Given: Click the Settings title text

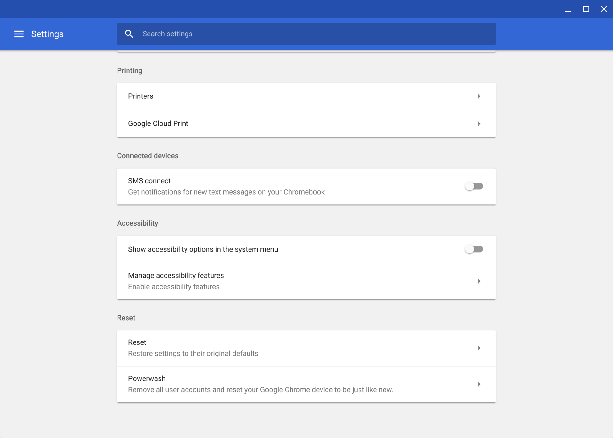Looking at the screenshot, I should click(x=47, y=34).
